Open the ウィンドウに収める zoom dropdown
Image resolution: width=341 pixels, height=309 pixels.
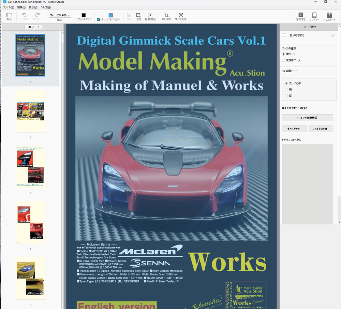60,15
